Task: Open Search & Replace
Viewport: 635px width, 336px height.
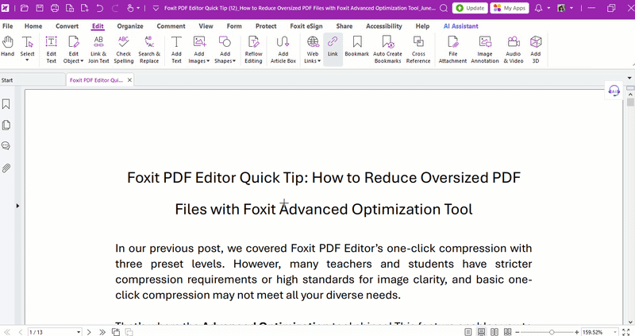Action: pos(149,49)
